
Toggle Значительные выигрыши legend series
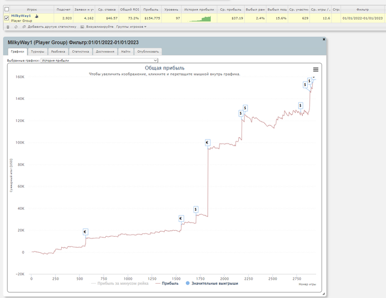click(212, 284)
